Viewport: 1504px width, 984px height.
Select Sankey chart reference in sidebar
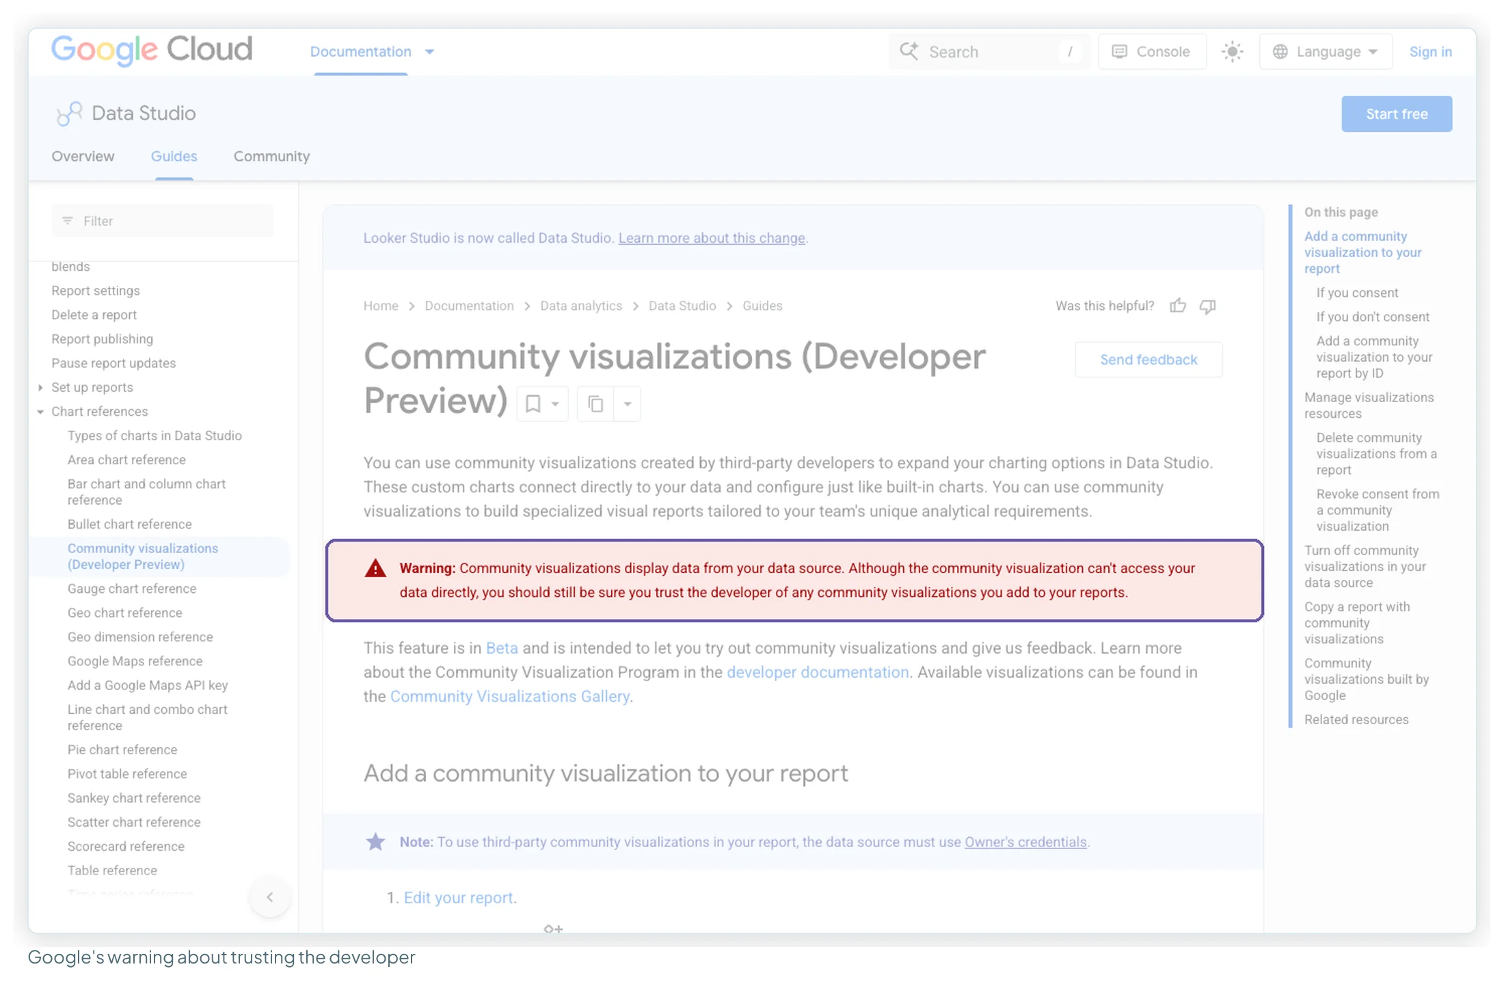click(133, 798)
